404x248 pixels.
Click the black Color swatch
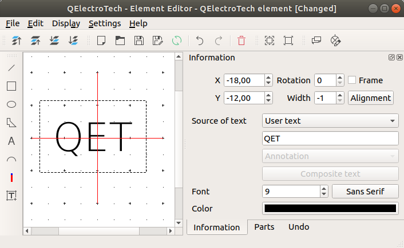330,208
